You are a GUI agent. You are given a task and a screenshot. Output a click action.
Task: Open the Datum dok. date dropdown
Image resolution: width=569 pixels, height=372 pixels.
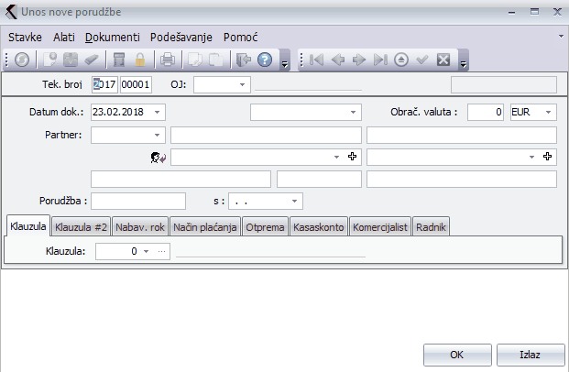coord(158,112)
